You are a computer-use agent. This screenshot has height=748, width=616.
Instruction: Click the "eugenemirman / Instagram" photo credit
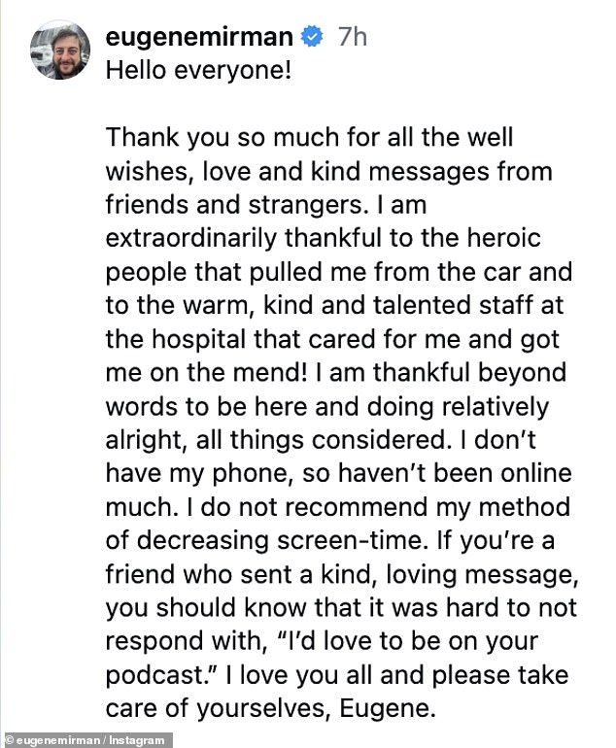(x=86, y=739)
